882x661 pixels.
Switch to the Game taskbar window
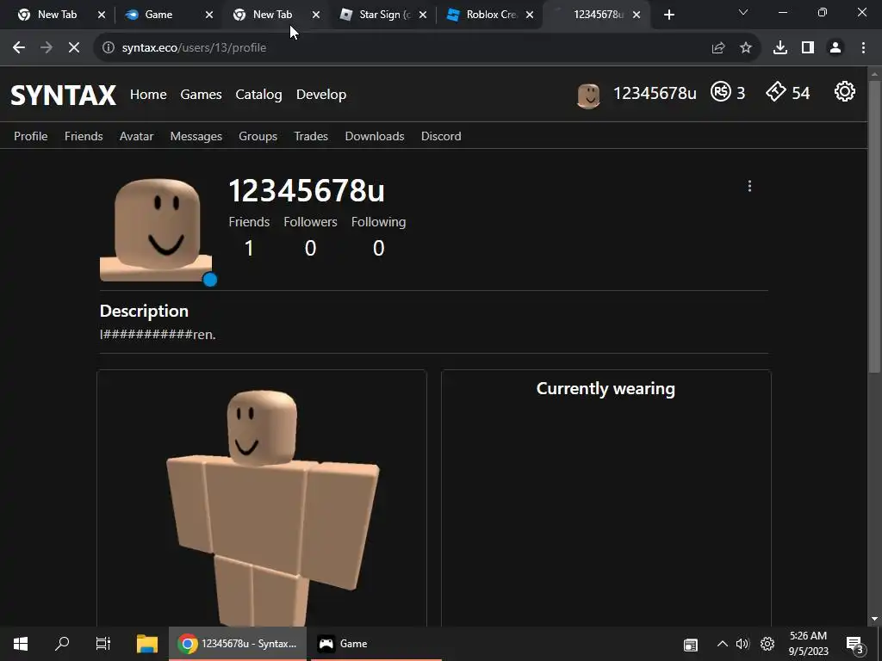click(x=376, y=644)
